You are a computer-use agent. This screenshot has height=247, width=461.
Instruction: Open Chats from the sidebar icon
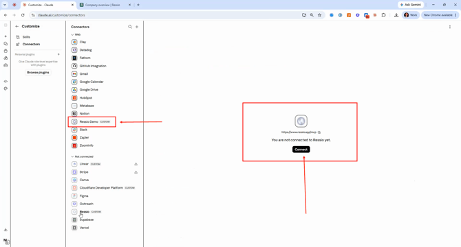click(6, 44)
